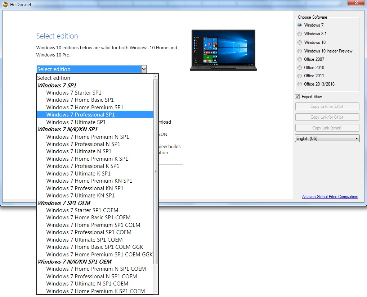Select Windows 7 Starter SP1 edition

point(95,92)
